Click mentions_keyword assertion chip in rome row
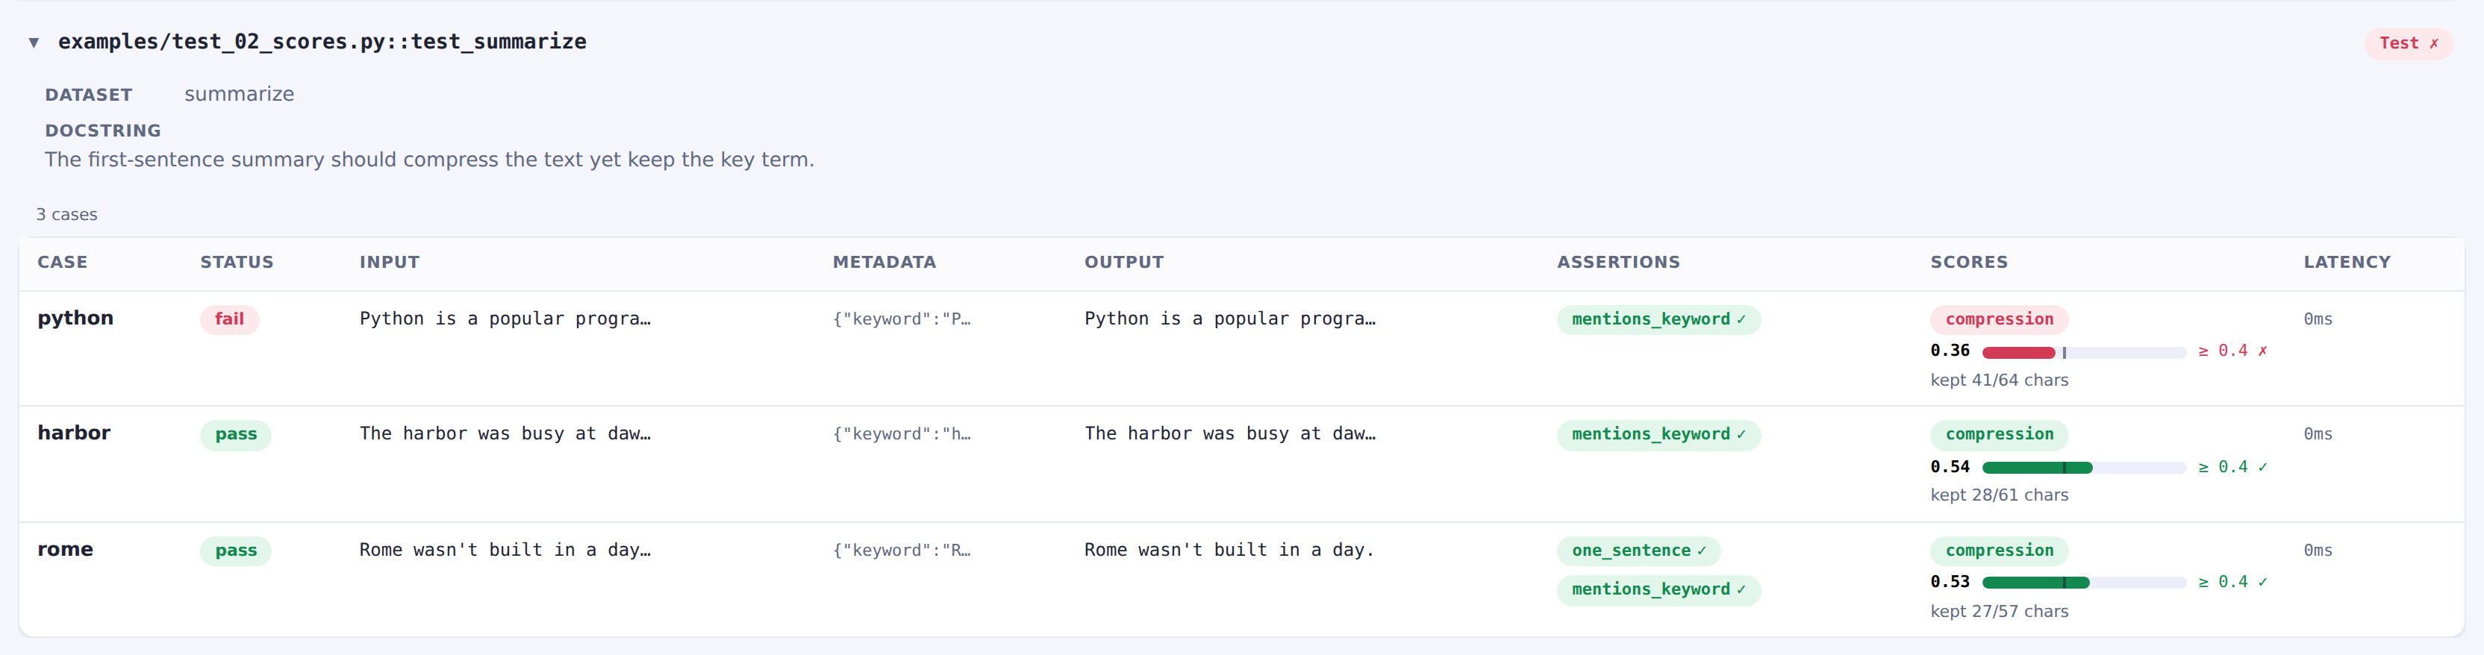Viewport: 2484px width, 655px height. tap(1658, 589)
